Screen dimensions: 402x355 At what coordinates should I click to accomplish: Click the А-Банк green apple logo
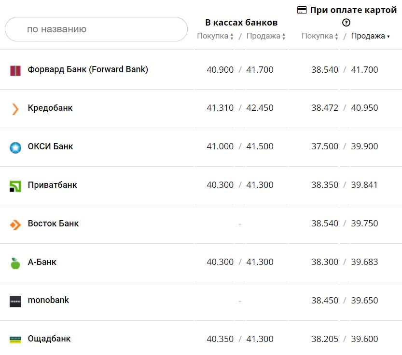click(15, 263)
